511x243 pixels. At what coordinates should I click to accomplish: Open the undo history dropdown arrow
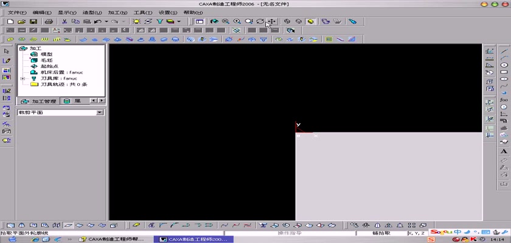pyautogui.click(x=106, y=21)
